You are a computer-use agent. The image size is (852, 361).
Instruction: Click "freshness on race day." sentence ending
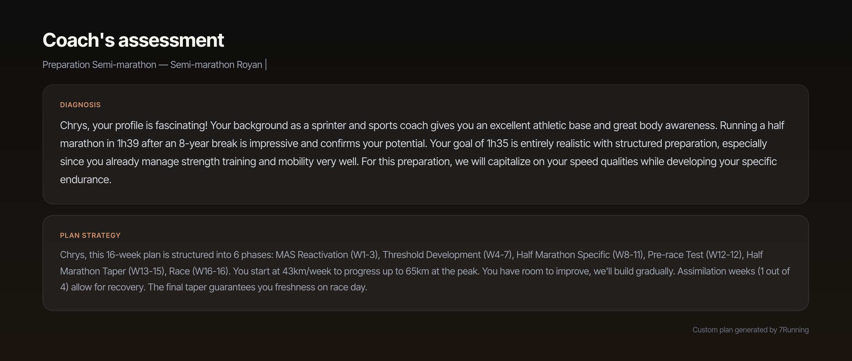click(x=320, y=287)
